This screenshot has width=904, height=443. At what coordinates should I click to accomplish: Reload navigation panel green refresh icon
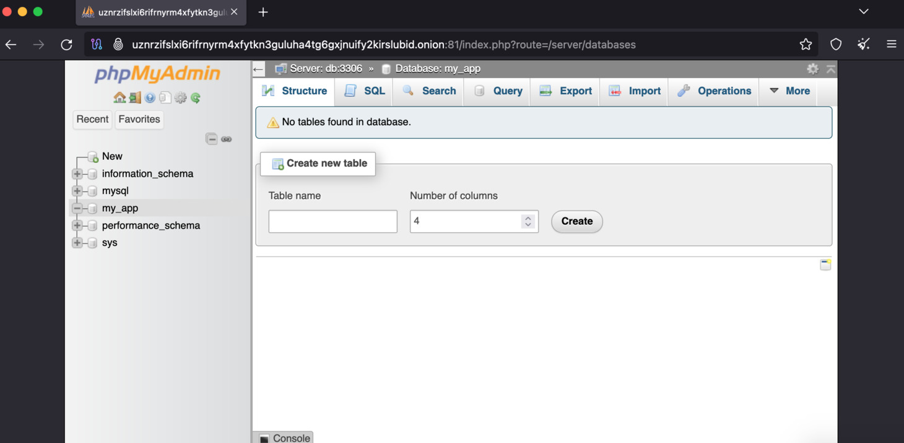click(196, 97)
